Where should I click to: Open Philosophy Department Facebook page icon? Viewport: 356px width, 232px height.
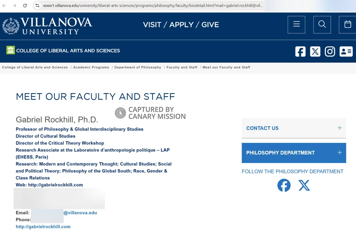(x=284, y=185)
